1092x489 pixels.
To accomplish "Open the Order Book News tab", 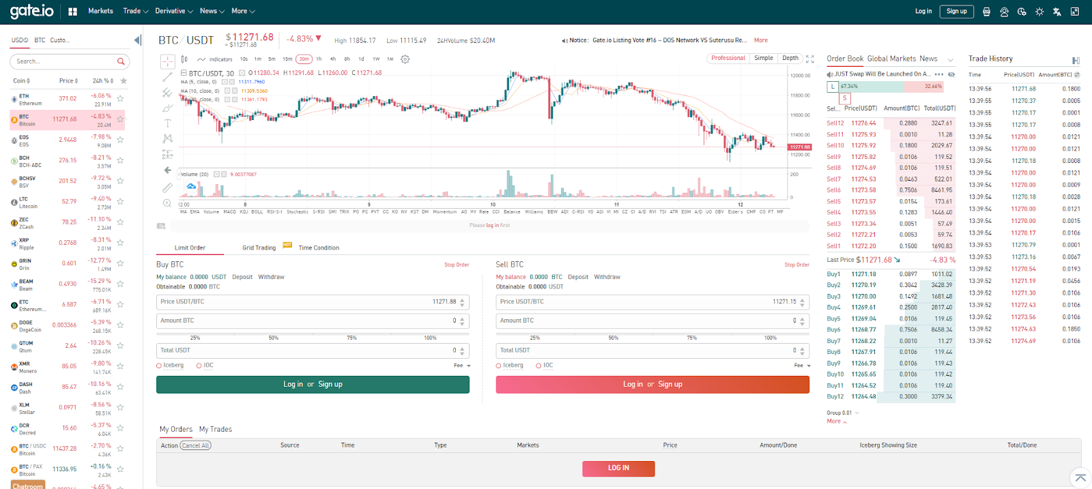I will [x=928, y=59].
